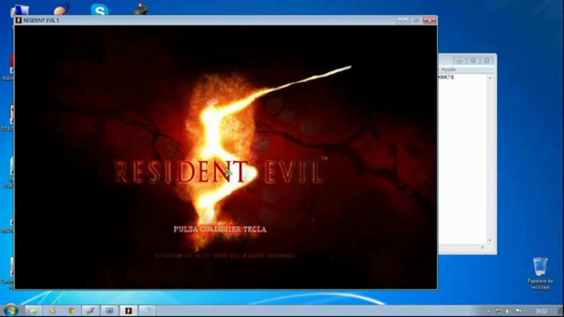Open the Action Center flag tray icon

pyautogui.click(x=518, y=310)
